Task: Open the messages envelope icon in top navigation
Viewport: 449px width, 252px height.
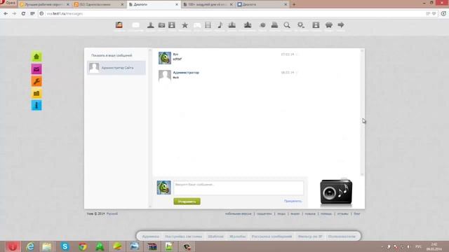Action: coord(135,25)
